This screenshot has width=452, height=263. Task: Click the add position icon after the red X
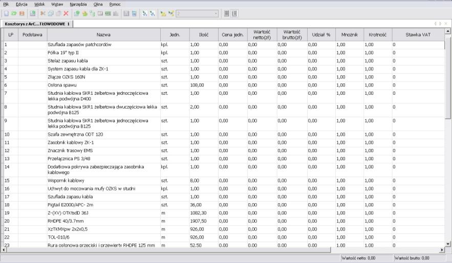(x=77, y=13)
